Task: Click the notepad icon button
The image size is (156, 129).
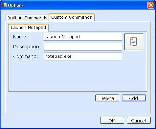Action: [134, 42]
